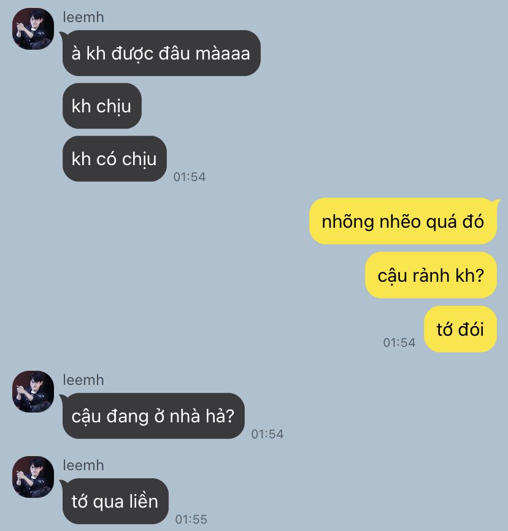
Task: Click the leemh name above "à kh được đâu màaaa"
Action: pos(83,17)
